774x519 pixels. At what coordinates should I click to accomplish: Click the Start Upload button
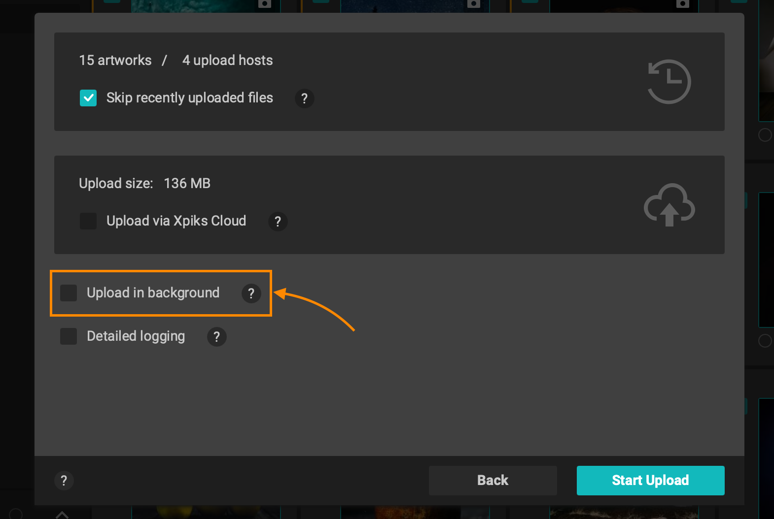[x=651, y=481]
